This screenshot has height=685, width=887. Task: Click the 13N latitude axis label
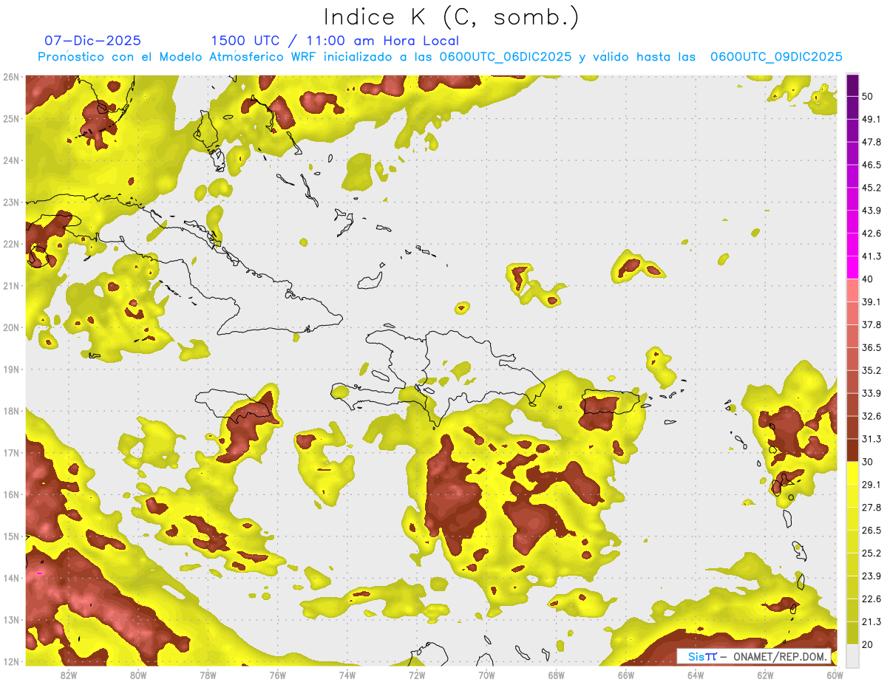pos(10,619)
